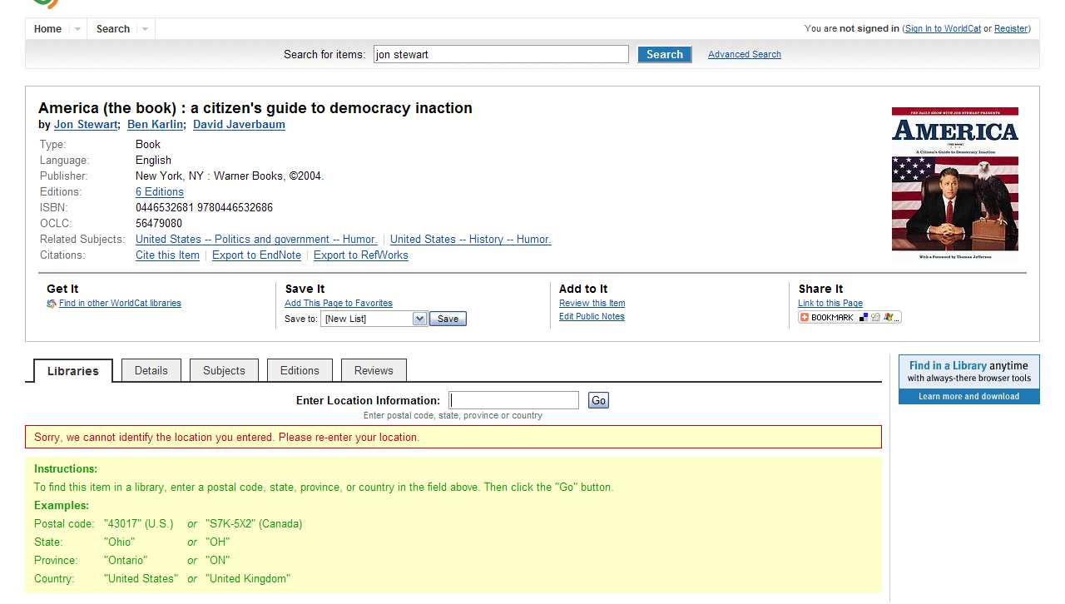Open author Jon Stewart link
1065x604 pixels.
(x=86, y=125)
